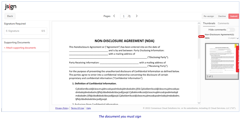Image resolution: width=241 pixels, height=120 pixels.
Task: Click the jsign logo
Action: click(10, 7)
